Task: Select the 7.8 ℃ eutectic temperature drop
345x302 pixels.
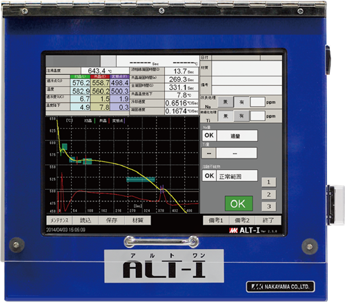Action: [x=181, y=95]
